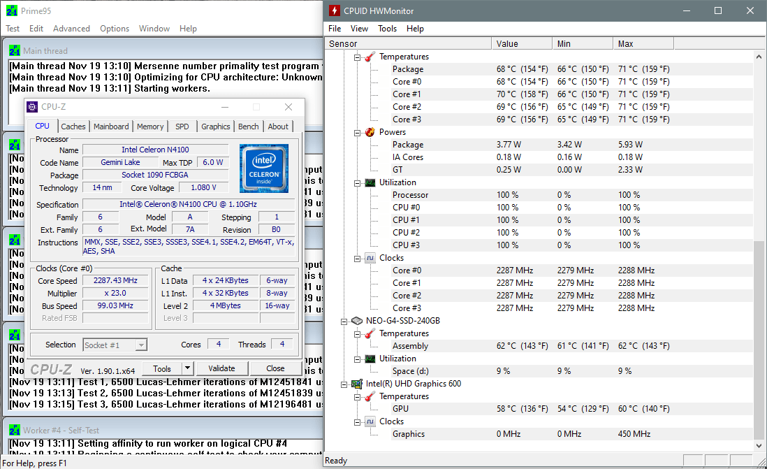
Task: Click the HWMonitor lightning bolt title icon
Action: click(334, 10)
